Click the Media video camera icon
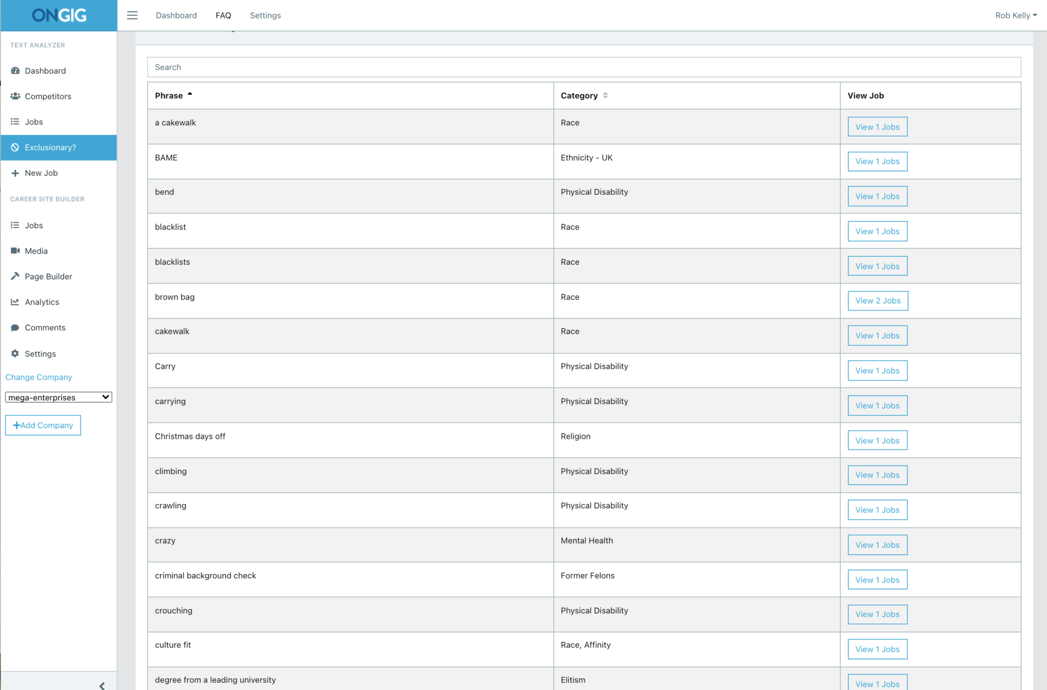The image size is (1047, 690). [15, 251]
